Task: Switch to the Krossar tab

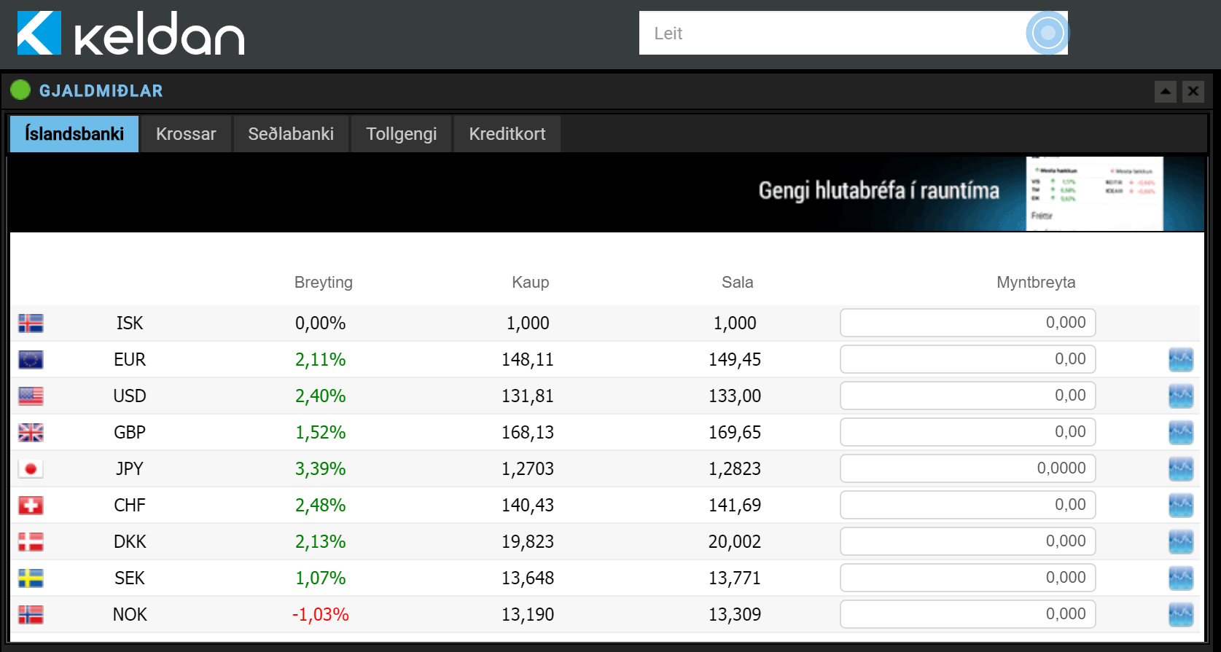Action: 186,134
